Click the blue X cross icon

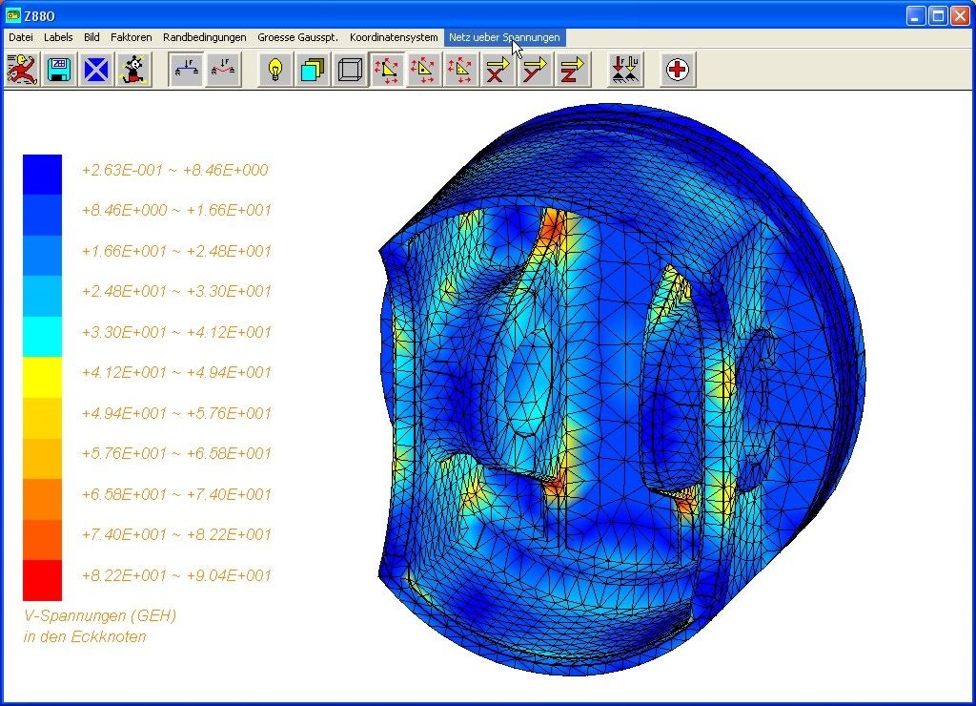pyautogui.click(x=95, y=70)
